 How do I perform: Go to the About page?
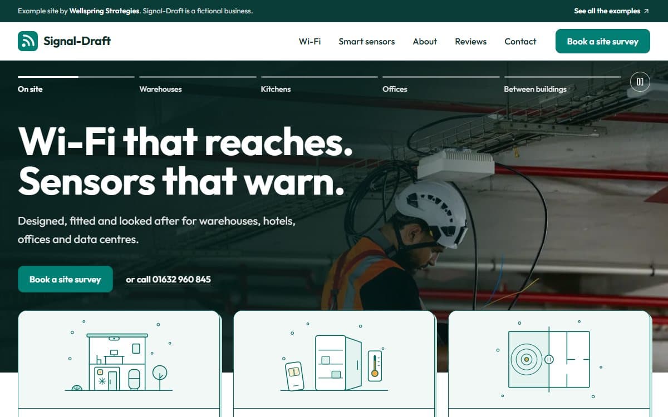[x=425, y=41]
